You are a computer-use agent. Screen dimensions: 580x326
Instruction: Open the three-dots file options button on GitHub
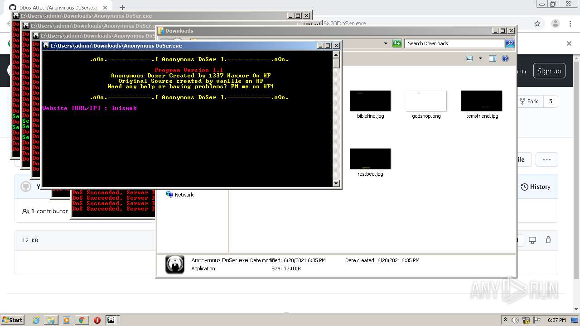point(547,159)
